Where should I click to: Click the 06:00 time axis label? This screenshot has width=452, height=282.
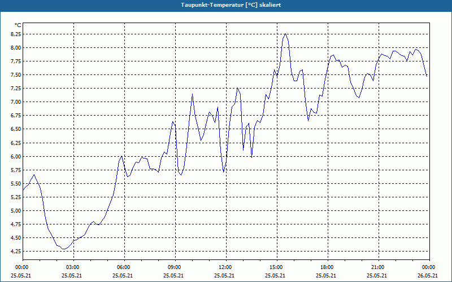coord(124,267)
